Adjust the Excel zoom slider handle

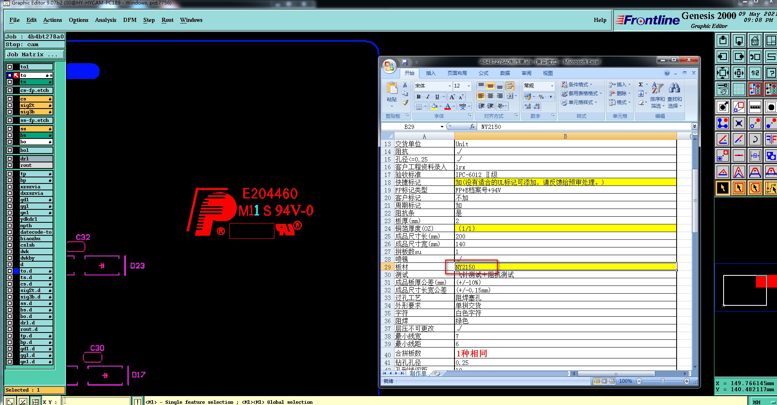click(x=662, y=381)
